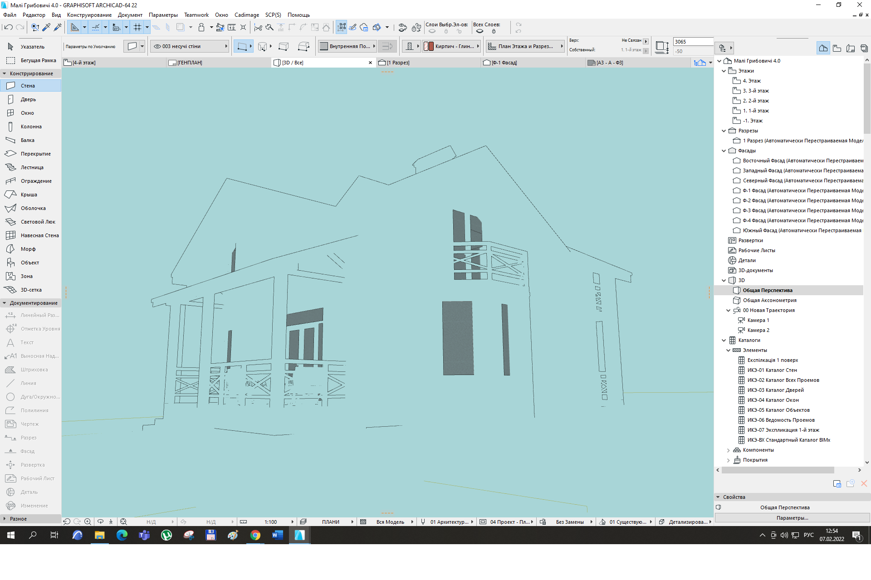Select the Объект object tool
The height and width of the screenshot is (580, 871).
click(31, 263)
